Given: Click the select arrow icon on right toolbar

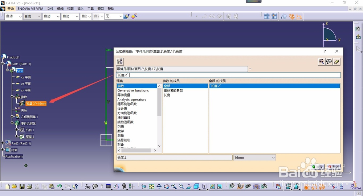Looking at the screenshot, I should pos(358,48).
